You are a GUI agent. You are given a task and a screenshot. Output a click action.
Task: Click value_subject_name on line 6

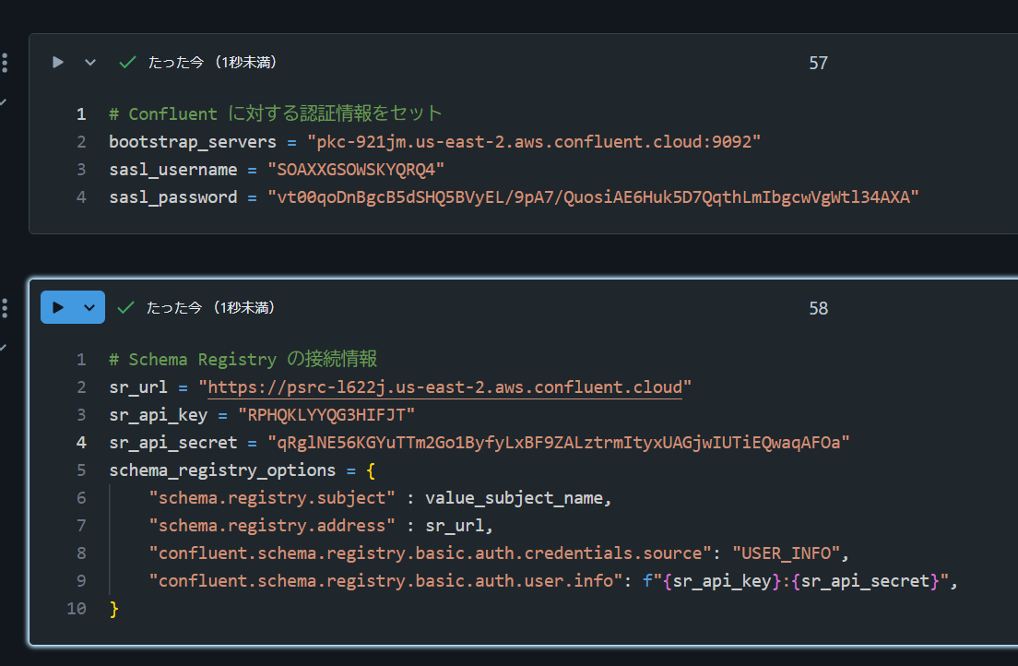tap(514, 498)
